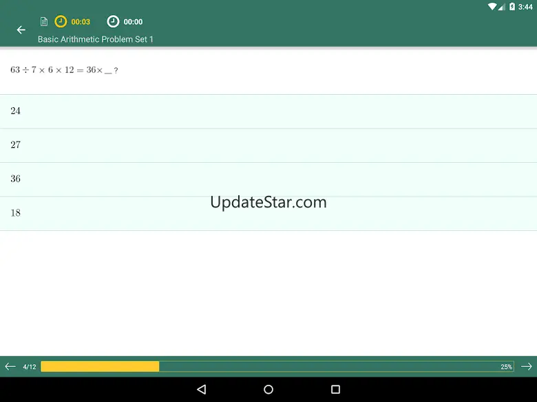This screenshot has height=402, width=537.
Task: Tap the 3:44 clock in status bar
Action: 525,7
